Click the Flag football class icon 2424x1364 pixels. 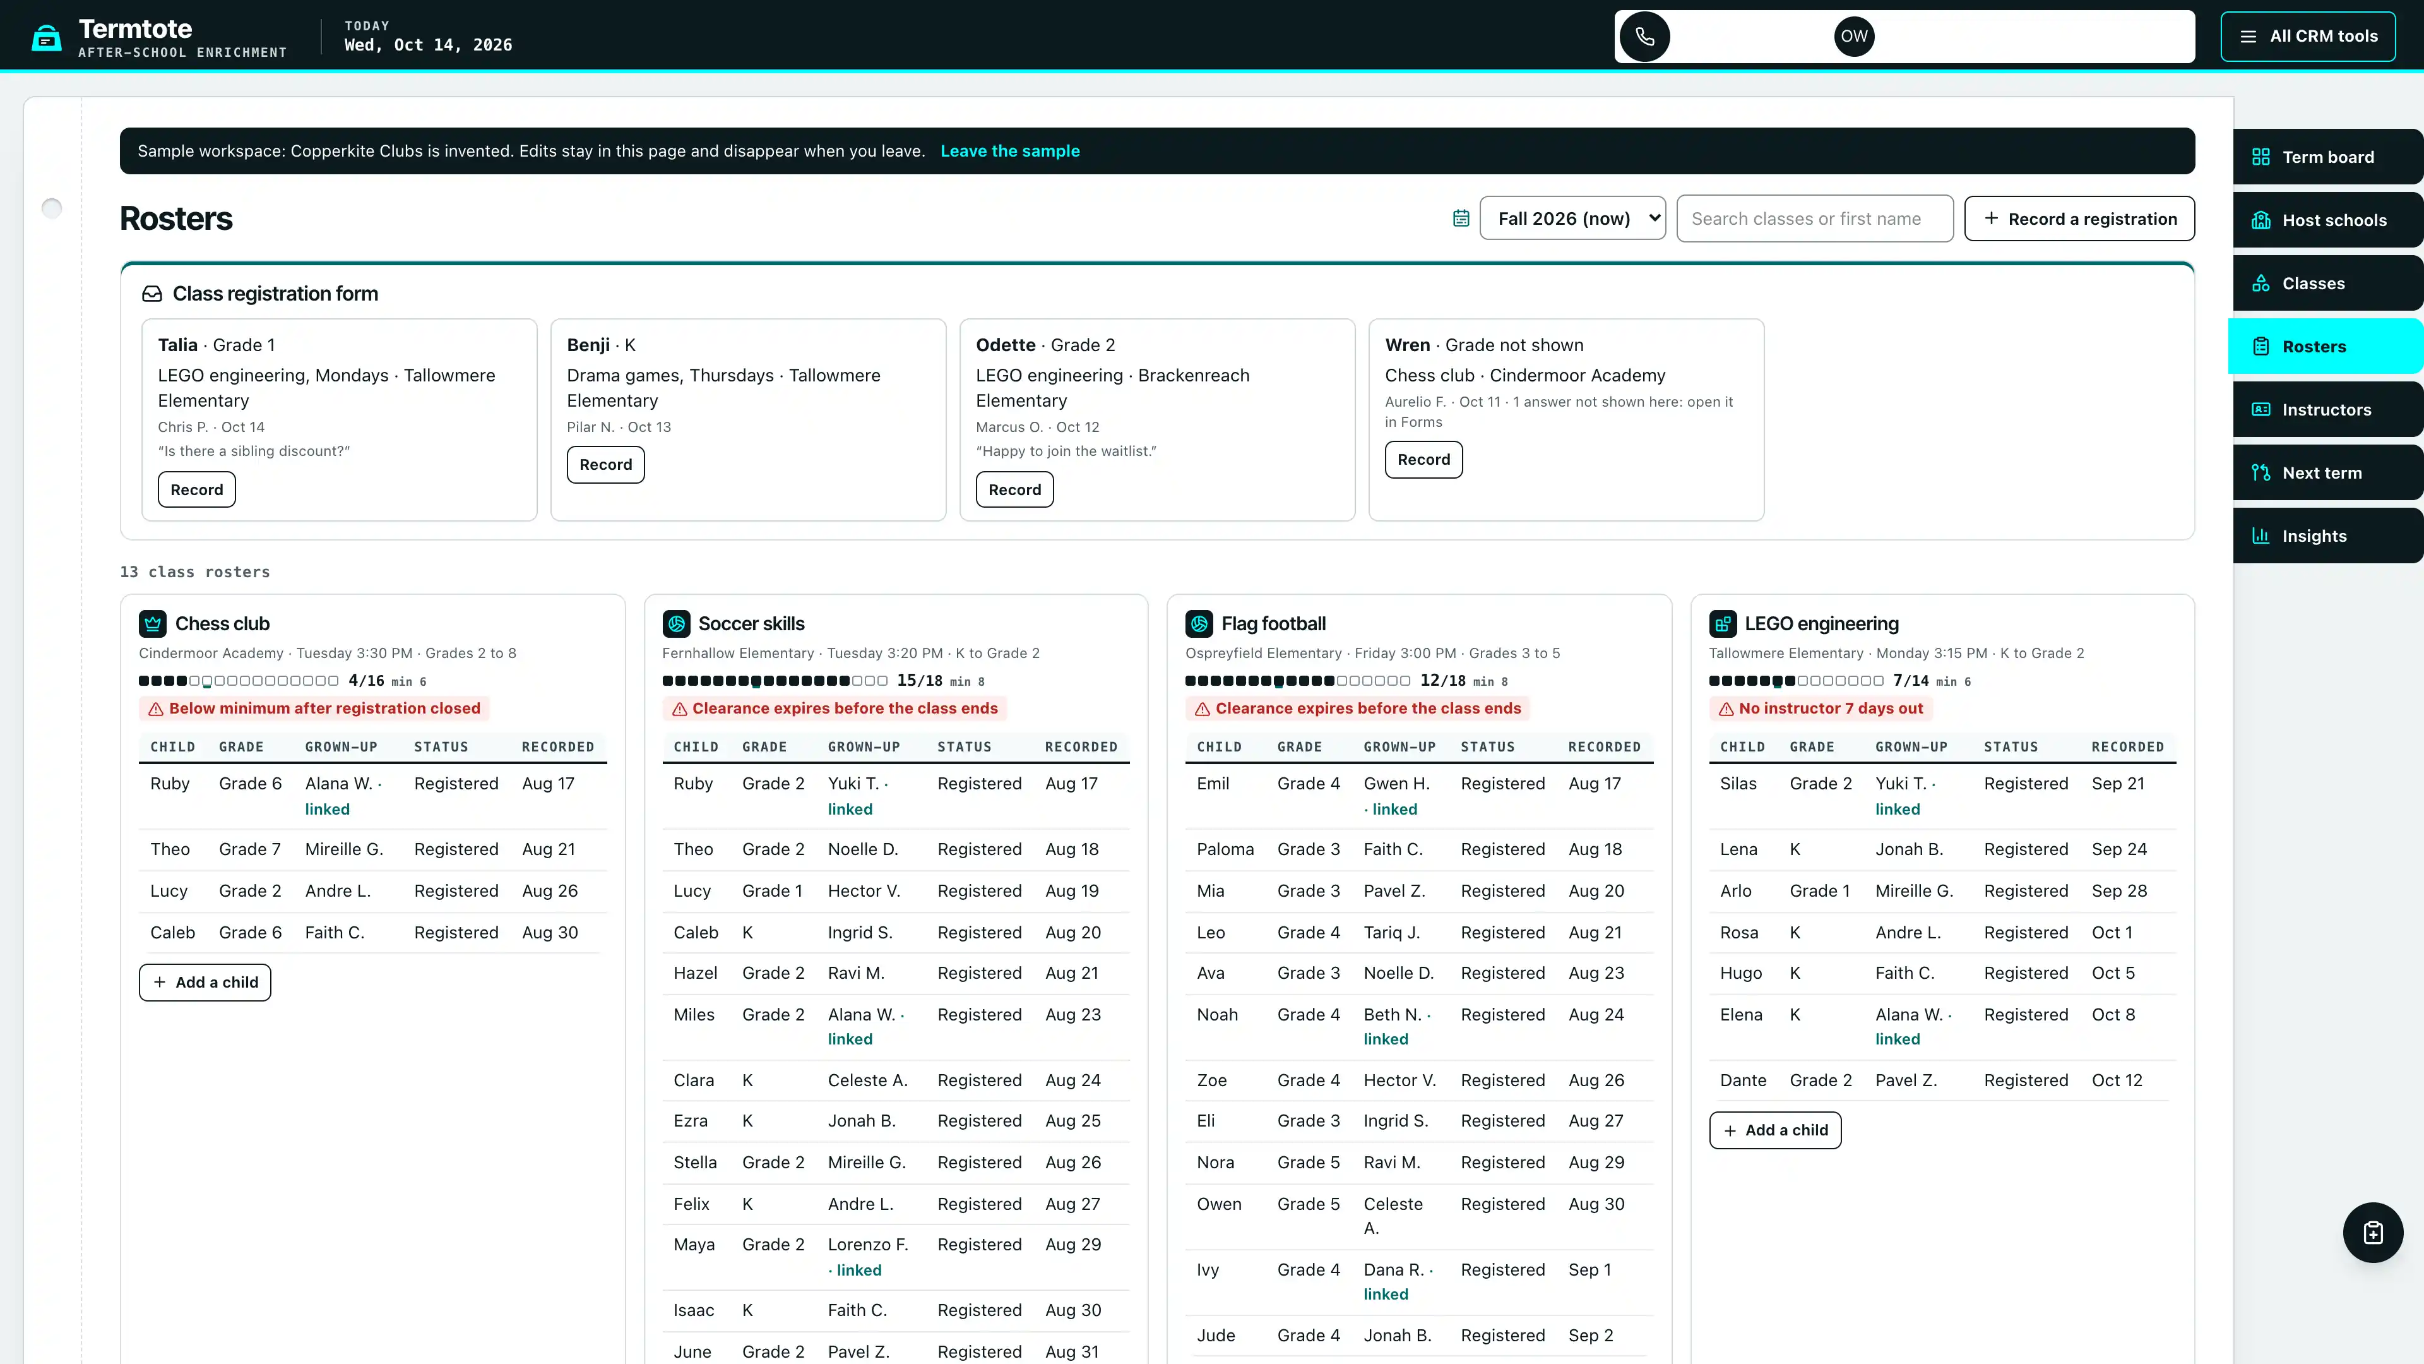click(1199, 624)
